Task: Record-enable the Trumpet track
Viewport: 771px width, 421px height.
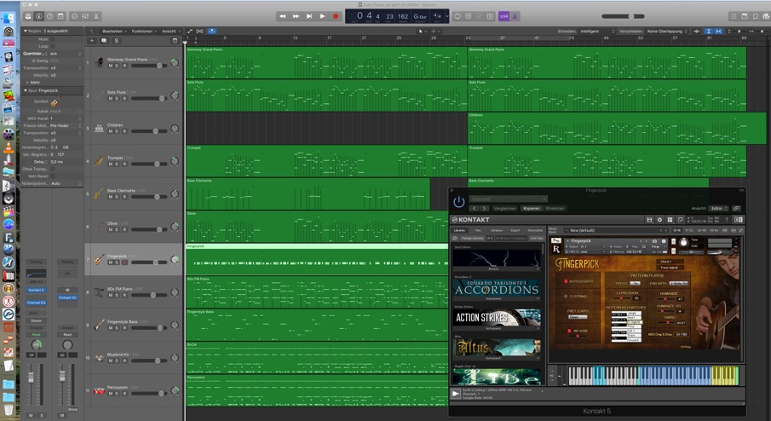Action: tap(124, 164)
